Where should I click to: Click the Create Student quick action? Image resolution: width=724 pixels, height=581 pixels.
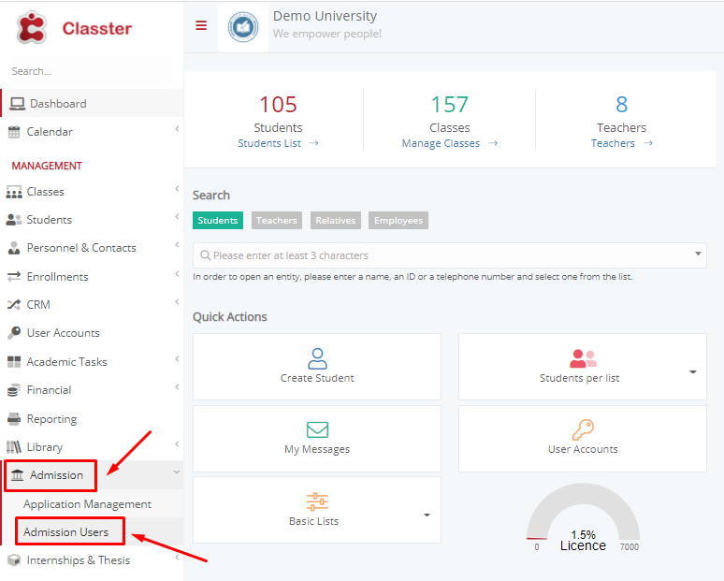(x=317, y=367)
